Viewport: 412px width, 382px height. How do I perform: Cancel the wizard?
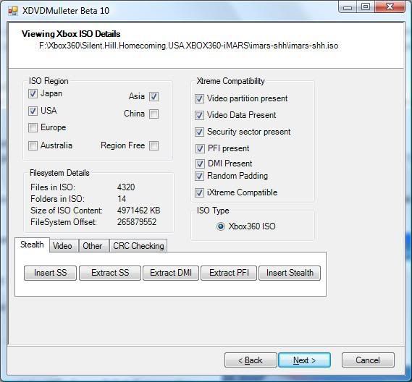[368, 360]
